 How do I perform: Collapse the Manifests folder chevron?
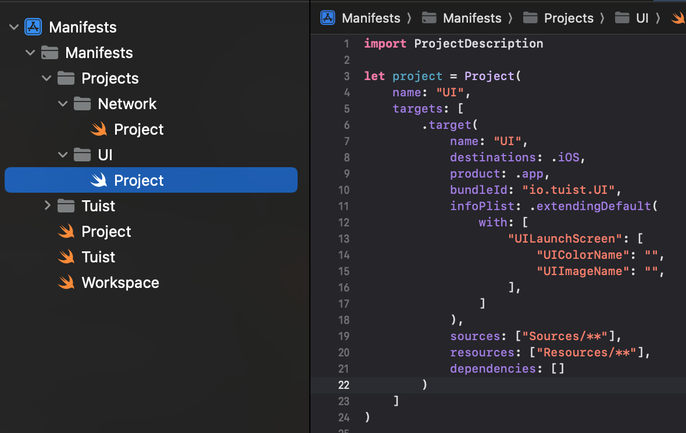30,53
